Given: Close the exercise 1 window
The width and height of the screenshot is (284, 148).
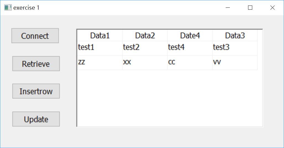Looking at the screenshot, I should (x=272, y=8).
